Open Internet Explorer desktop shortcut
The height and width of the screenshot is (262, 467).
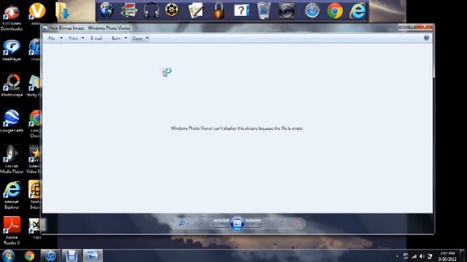click(12, 195)
